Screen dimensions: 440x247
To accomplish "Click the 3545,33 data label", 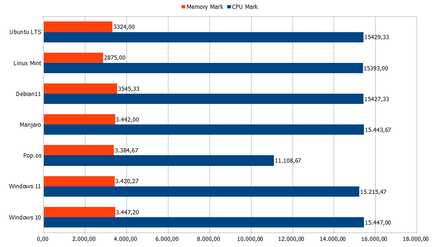I will [129, 89].
